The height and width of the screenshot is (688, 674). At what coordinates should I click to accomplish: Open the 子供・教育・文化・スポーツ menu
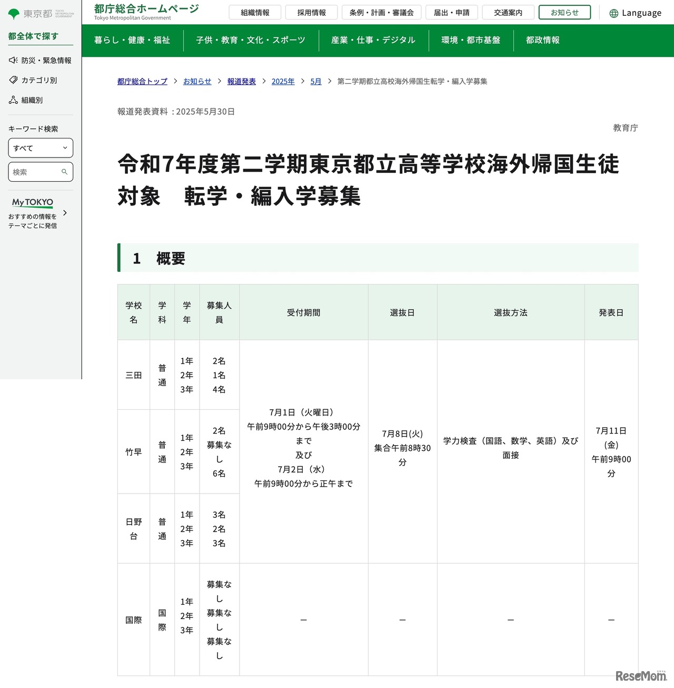pos(251,41)
